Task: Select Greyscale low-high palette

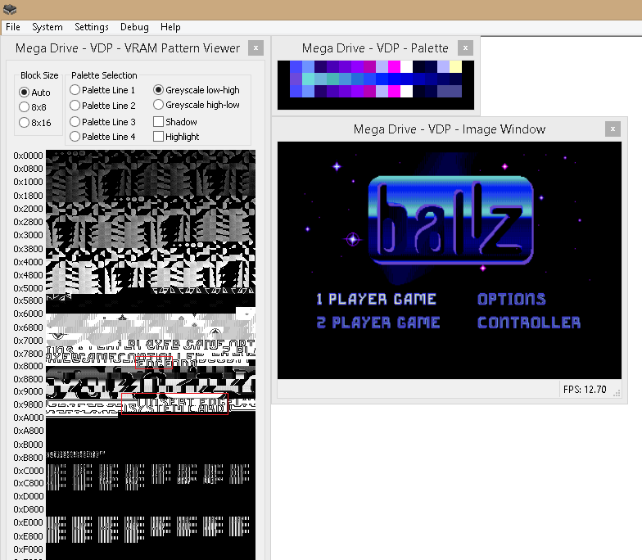Action: (197, 90)
